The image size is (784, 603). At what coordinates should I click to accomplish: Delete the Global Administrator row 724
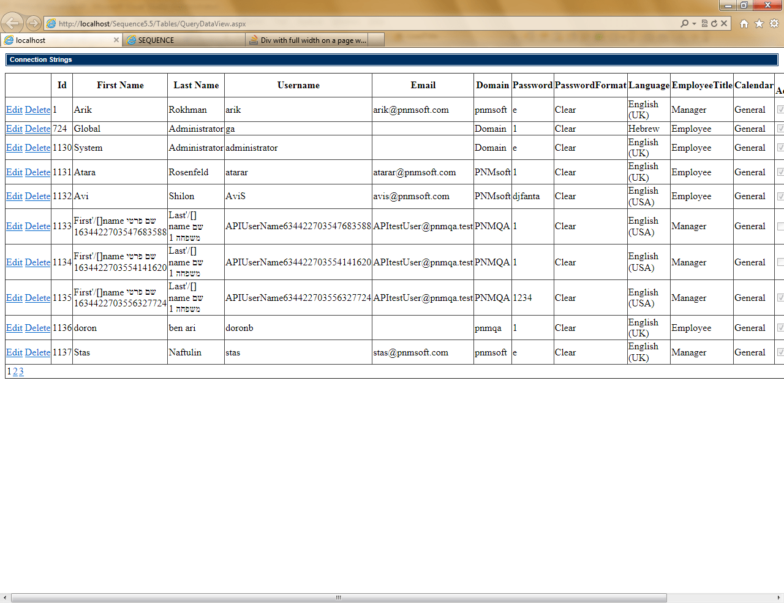37,129
